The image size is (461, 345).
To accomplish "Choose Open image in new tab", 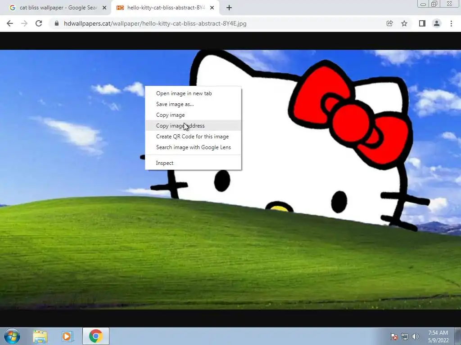I will [x=193, y=93].
